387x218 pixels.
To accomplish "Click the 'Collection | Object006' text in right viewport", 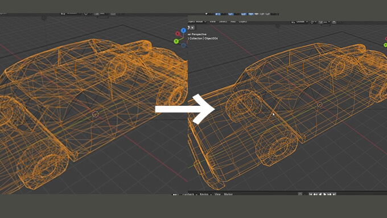I will pyautogui.click(x=203, y=39).
